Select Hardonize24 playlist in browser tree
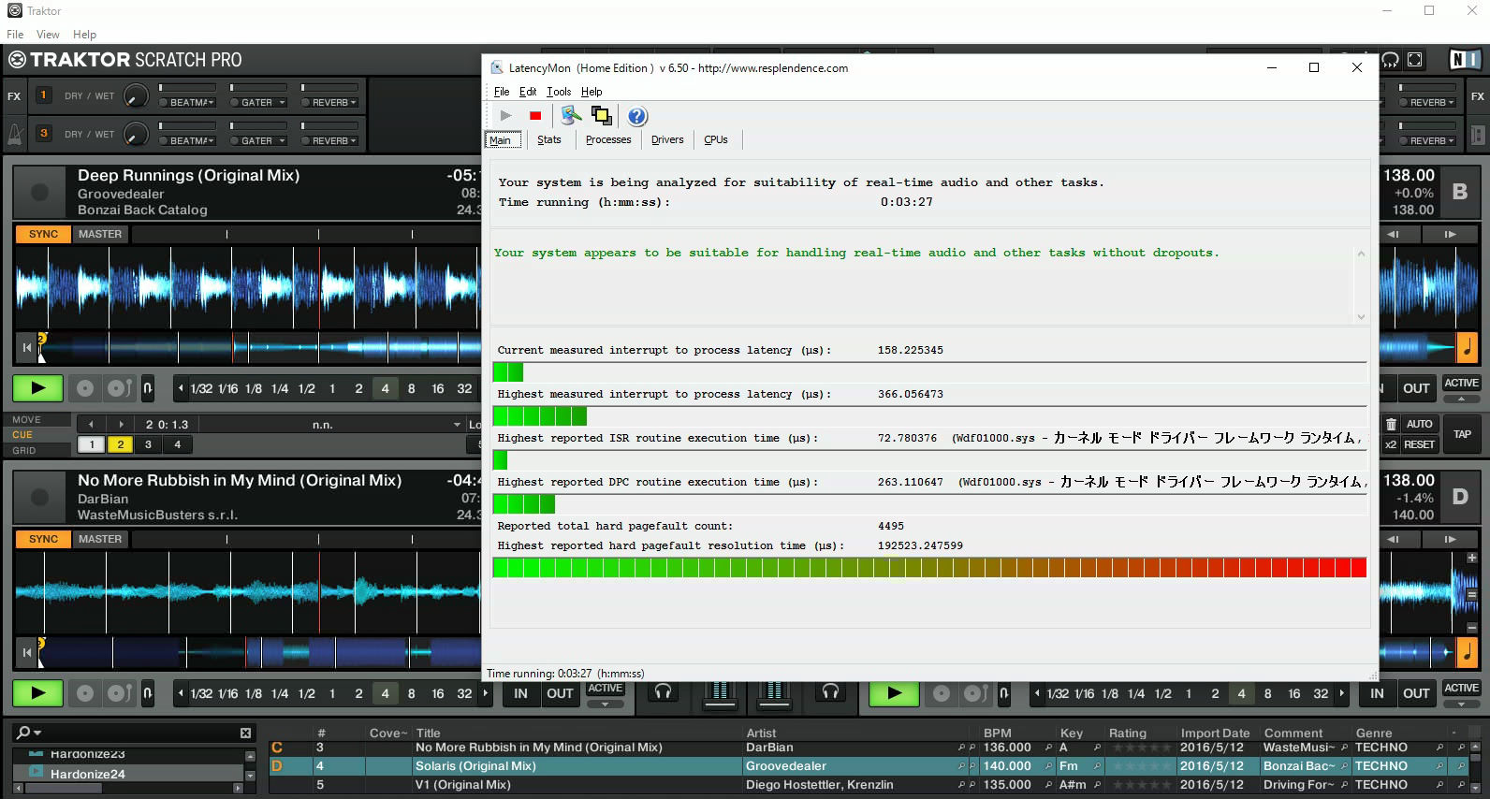This screenshot has height=799, width=1490. (x=128, y=774)
